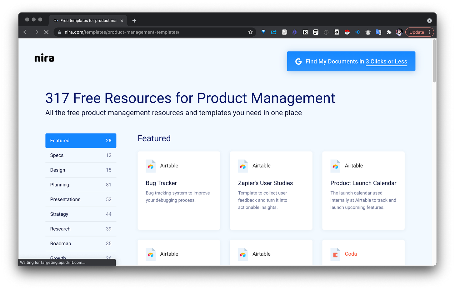Click the Coda document icon

point(335,254)
